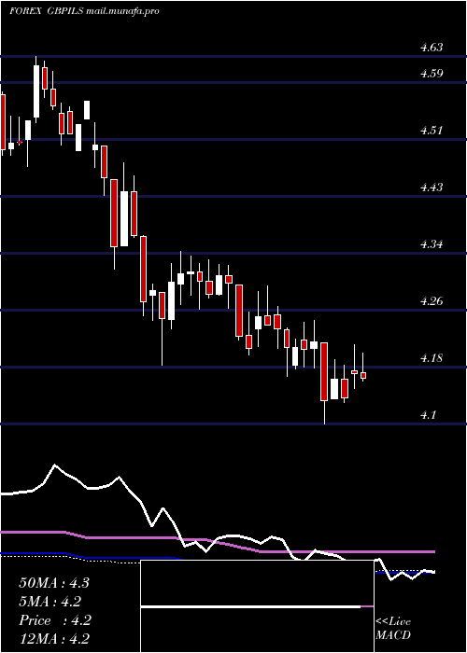Select the 4.1 price level label

coord(428,415)
